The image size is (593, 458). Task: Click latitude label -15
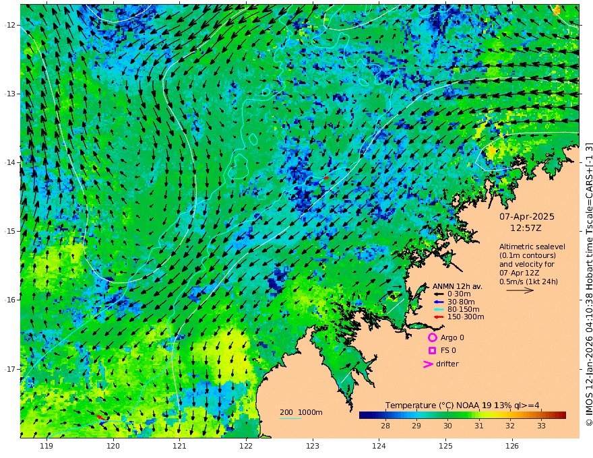pyautogui.click(x=10, y=231)
